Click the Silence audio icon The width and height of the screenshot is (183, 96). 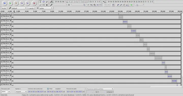pos(101,5)
